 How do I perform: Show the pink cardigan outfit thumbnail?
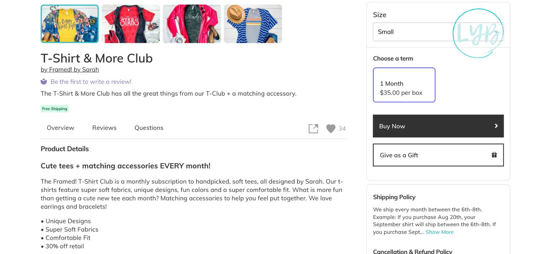[192, 24]
